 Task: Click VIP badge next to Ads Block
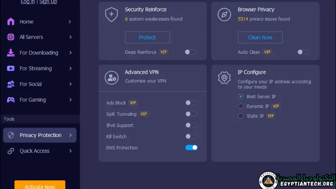coord(133,103)
